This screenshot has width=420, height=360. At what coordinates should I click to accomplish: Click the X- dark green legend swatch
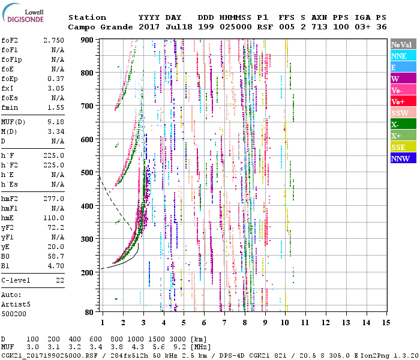click(x=403, y=124)
